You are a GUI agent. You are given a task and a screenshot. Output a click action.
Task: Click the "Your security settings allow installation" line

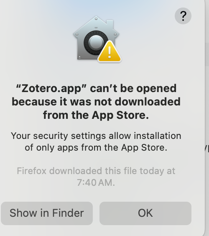(x=96, y=136)
